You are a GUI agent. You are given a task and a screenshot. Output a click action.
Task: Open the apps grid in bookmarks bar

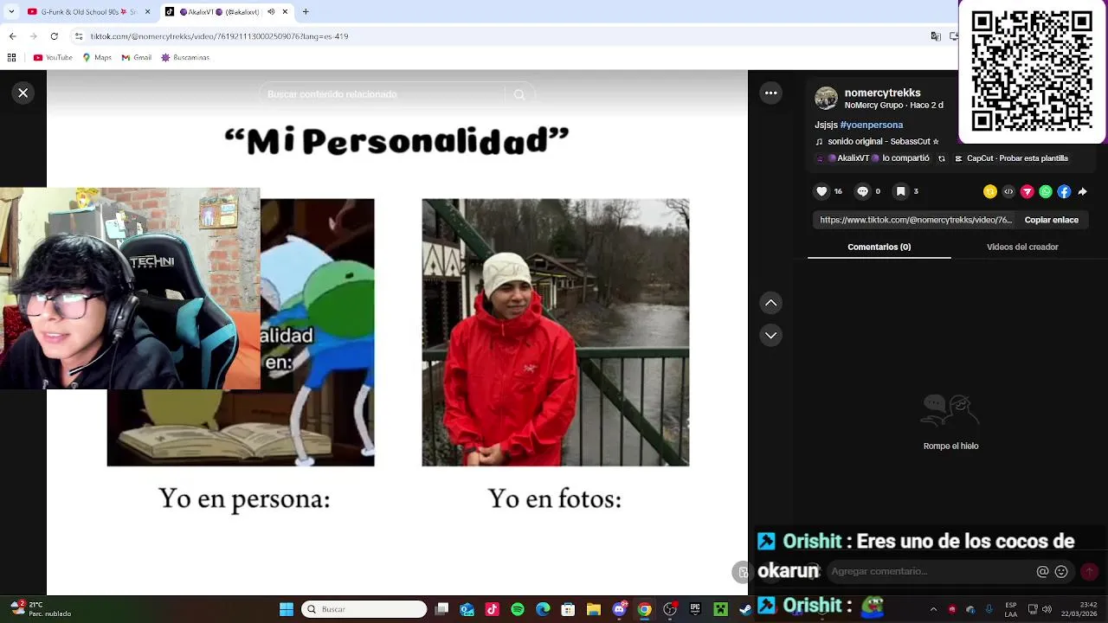point(11,58)
